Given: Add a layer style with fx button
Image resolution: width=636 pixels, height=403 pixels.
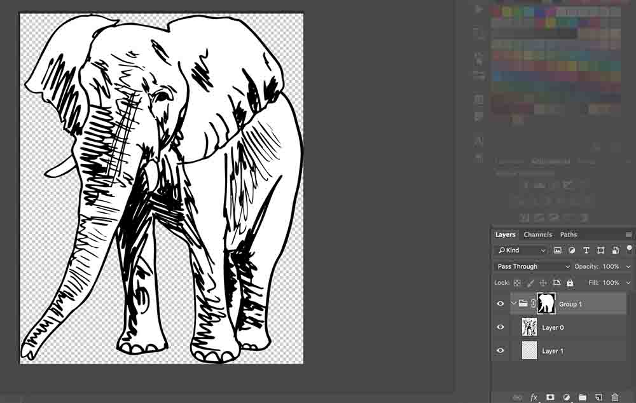Looking at the screenshot, I should (x=534, y=397).
